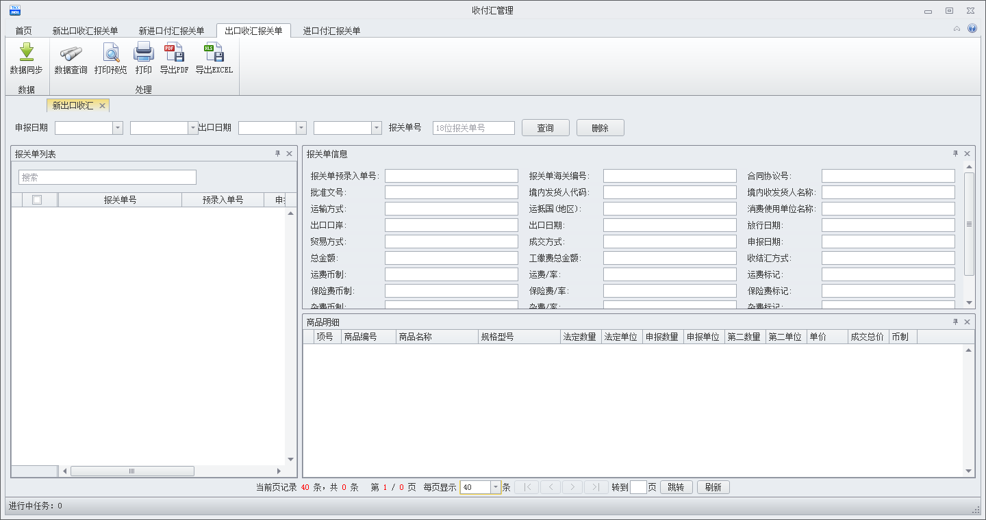Close the 商品明细 panel

pos(967,322)
